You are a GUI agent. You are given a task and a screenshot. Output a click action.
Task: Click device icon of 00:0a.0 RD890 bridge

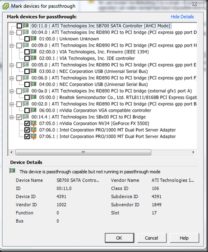coord(26,90)
